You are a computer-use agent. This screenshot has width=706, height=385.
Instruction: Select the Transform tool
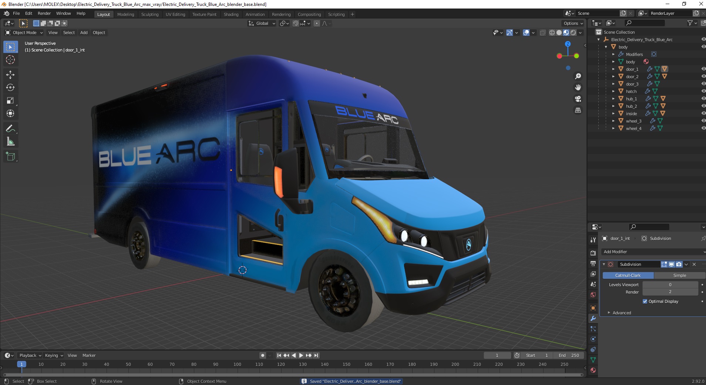[x=10, y=113]
